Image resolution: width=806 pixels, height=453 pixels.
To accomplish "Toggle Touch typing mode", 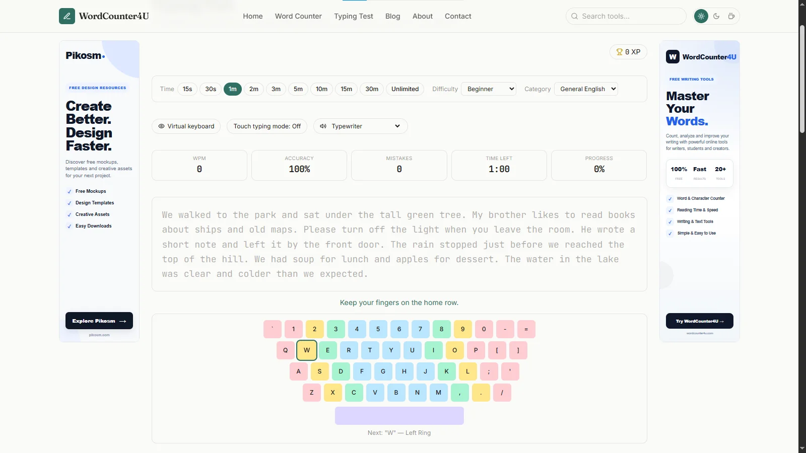I will [x=267, y=126].
